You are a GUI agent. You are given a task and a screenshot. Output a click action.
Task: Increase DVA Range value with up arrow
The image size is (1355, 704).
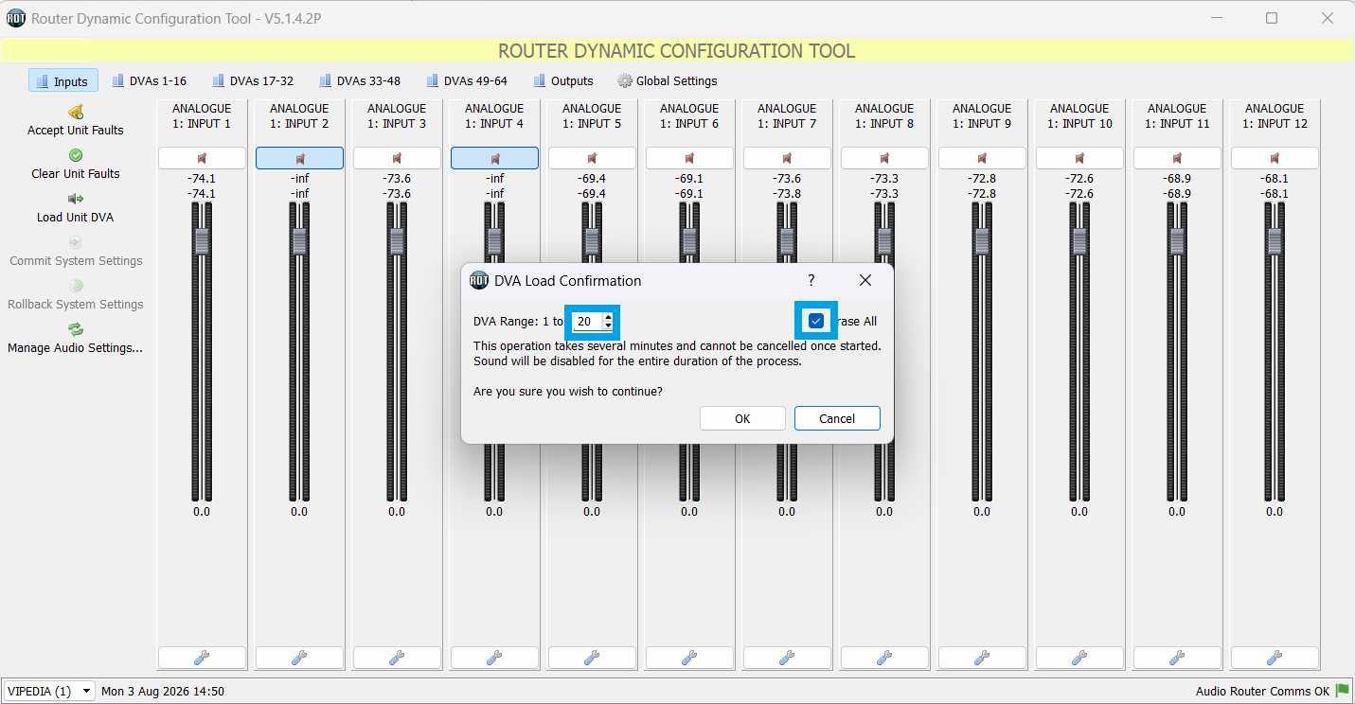[x=608, y=317]
